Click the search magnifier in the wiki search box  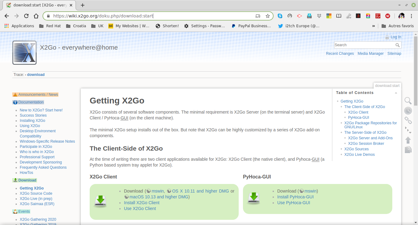point(397,45)
